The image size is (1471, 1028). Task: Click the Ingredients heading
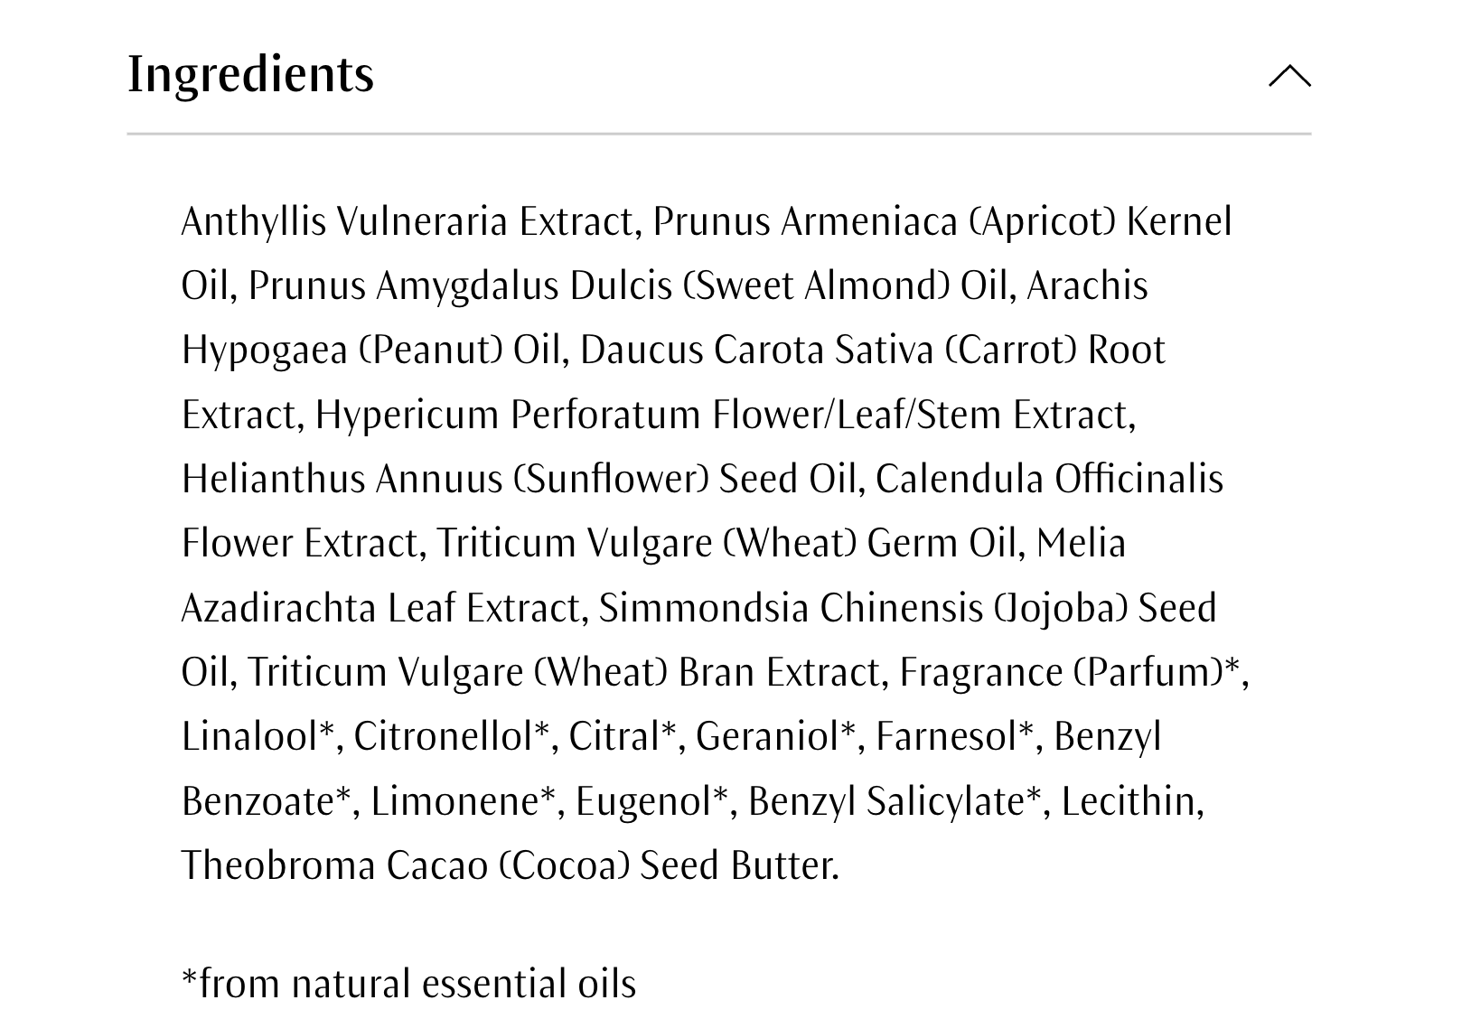pos(250,74)
